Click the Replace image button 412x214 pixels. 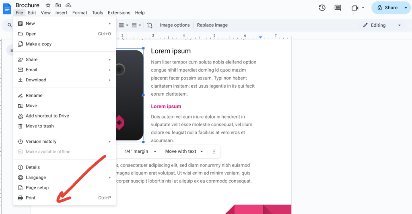pyautogui.click(x=212, y=25)
